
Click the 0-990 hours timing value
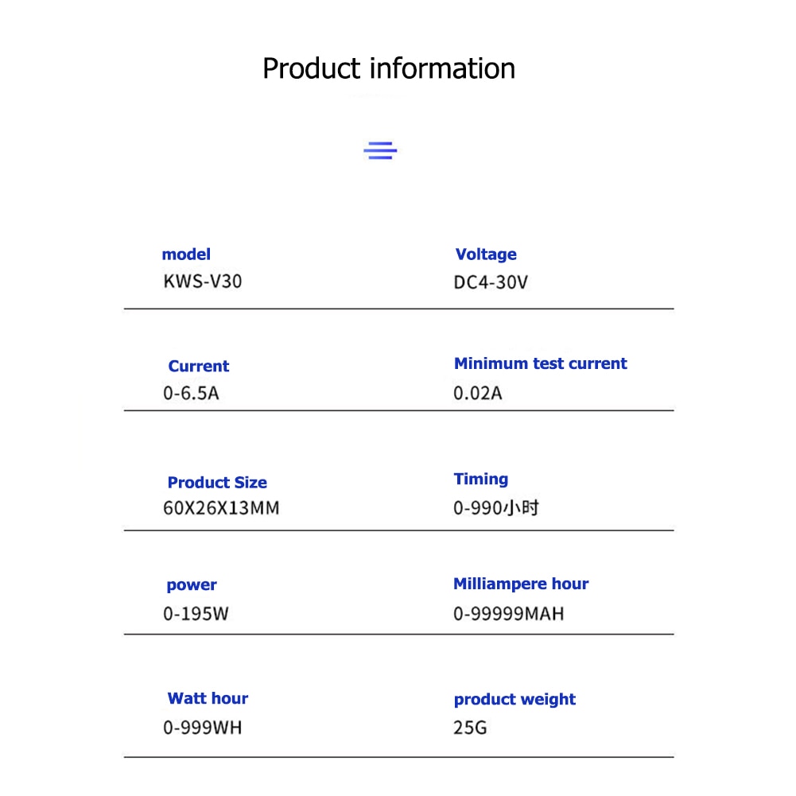(496, 508)
